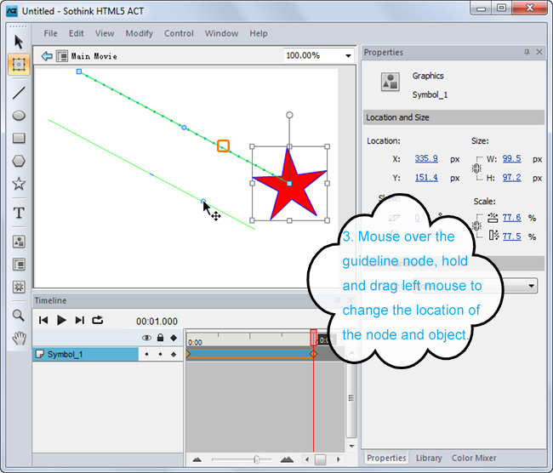Viewport: 553px width, 473px height.
Task: Click the X location value 335.9
Action: (x=426, y=158)
